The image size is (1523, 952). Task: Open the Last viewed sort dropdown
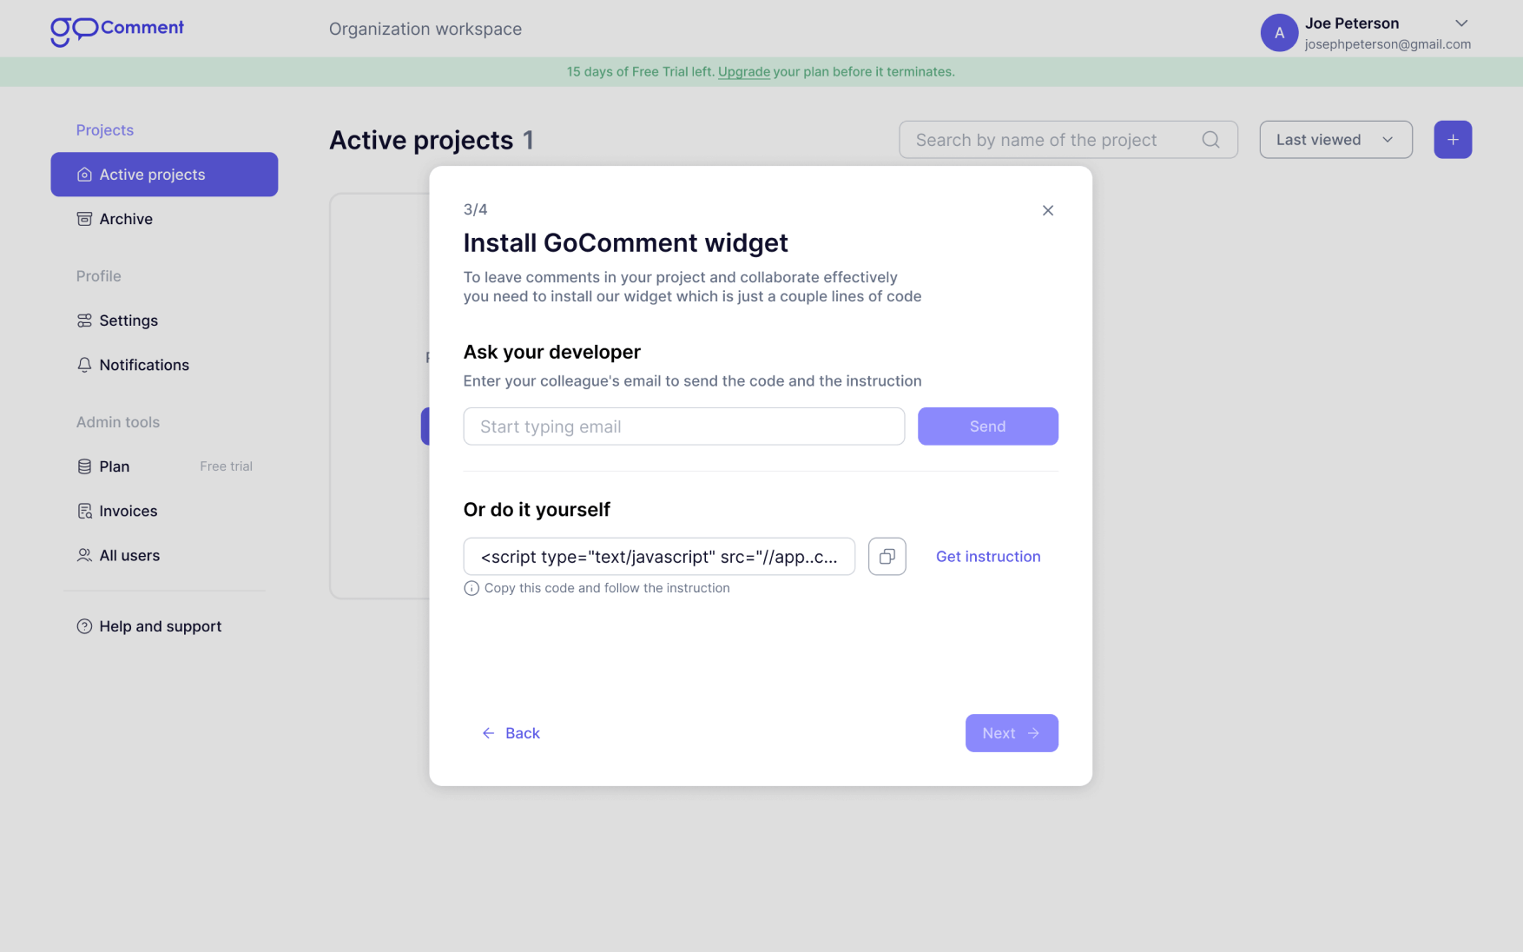pyautogui.click(x=1335, y=140)
